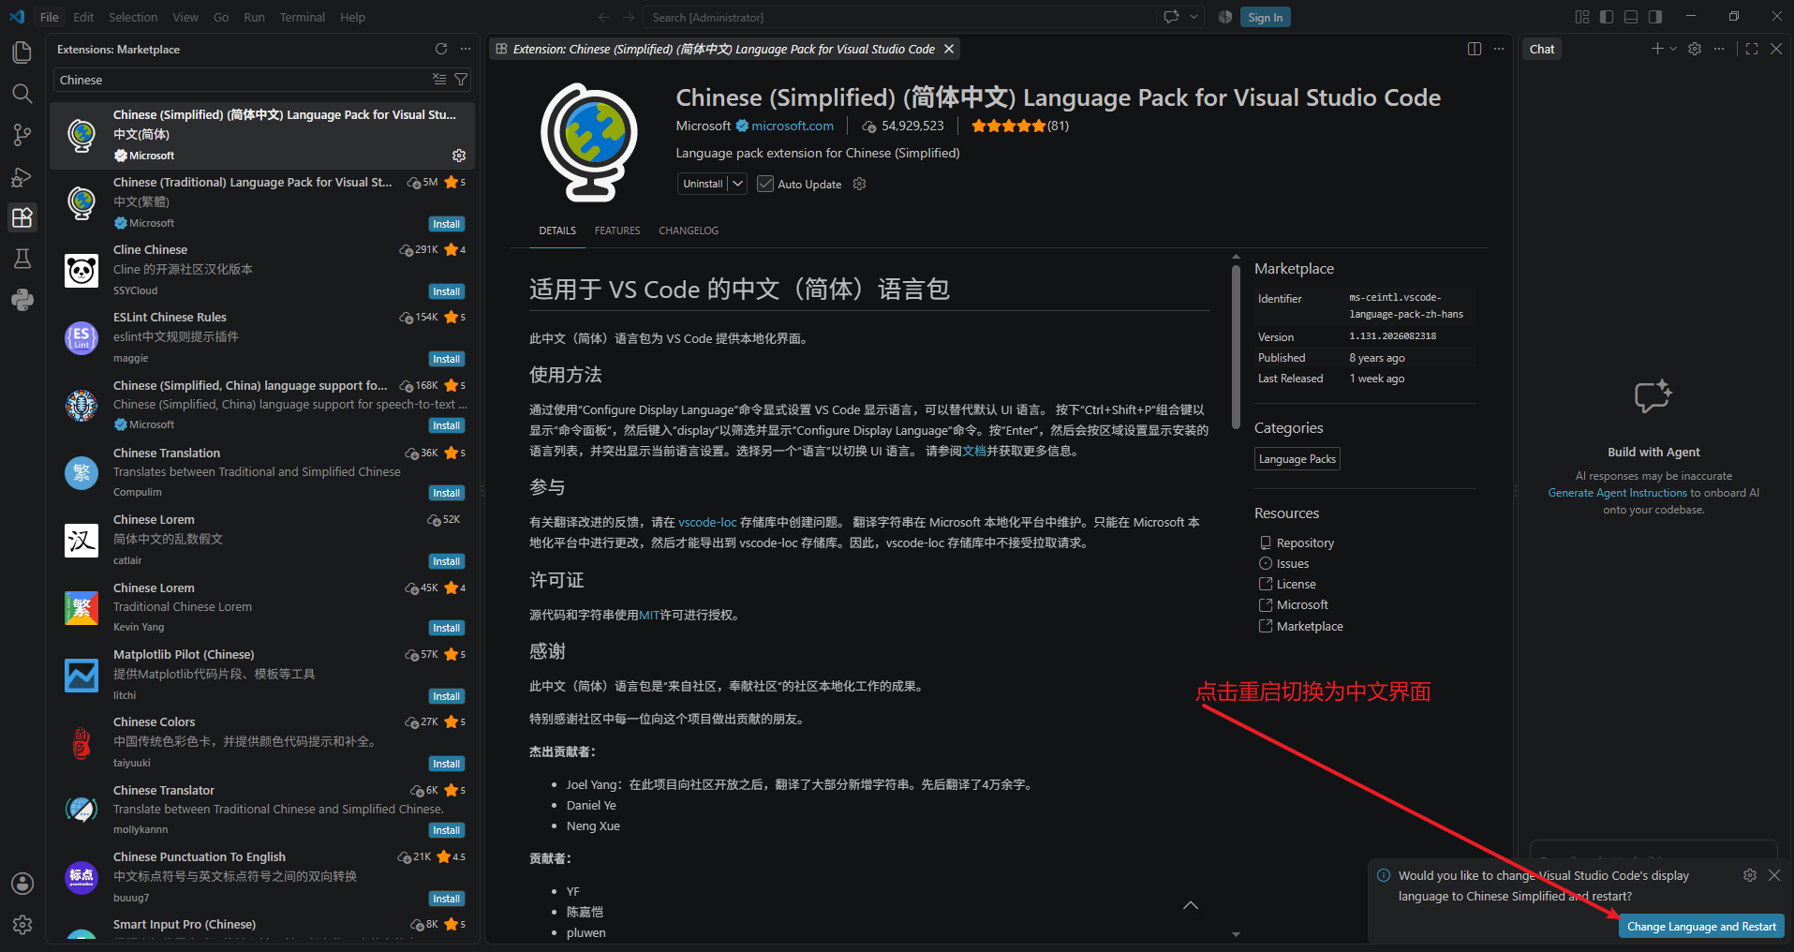The height and width of the screenshot is (952, 1794).
Task: Click the scroll to top chevron button
Action: [x=1191, y=905]
